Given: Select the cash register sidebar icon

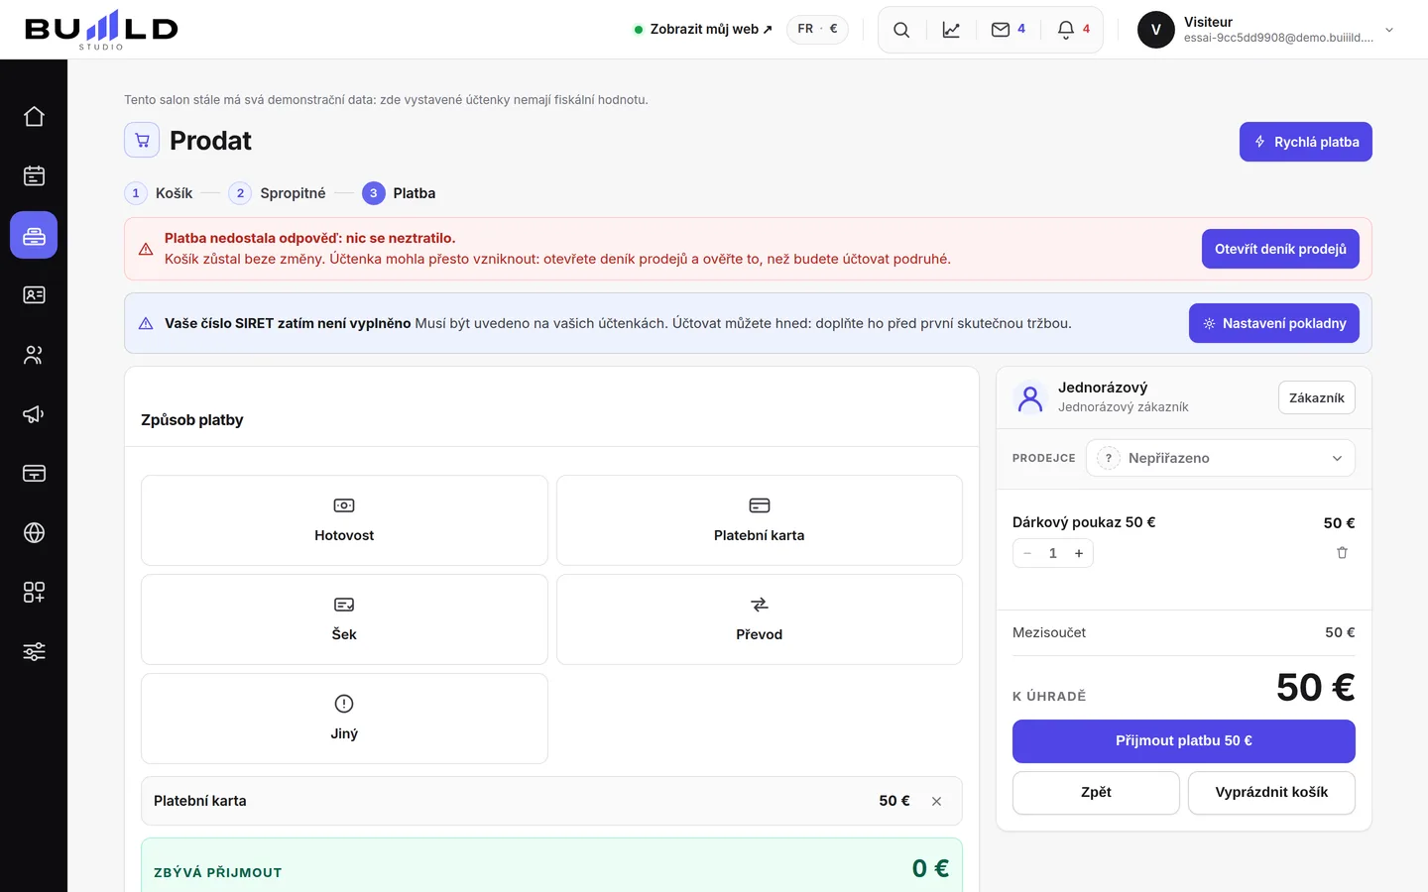Looking at the screenshot, I should pyautogui.click(x=34, y=236).
